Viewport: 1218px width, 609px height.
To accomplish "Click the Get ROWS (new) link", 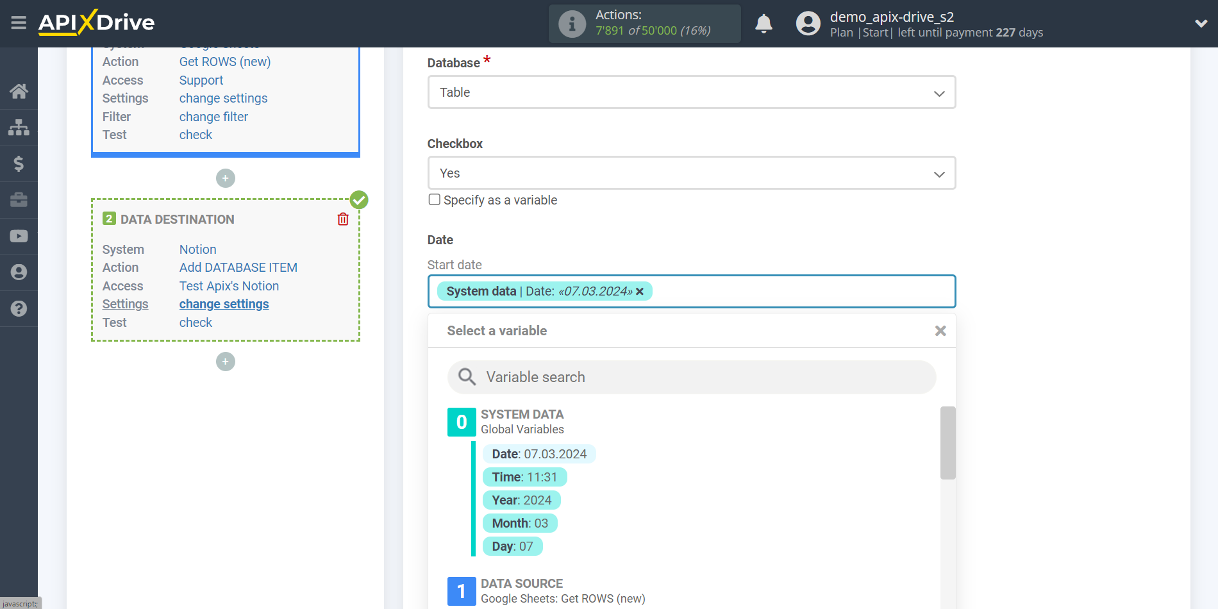I will (225, 62).
